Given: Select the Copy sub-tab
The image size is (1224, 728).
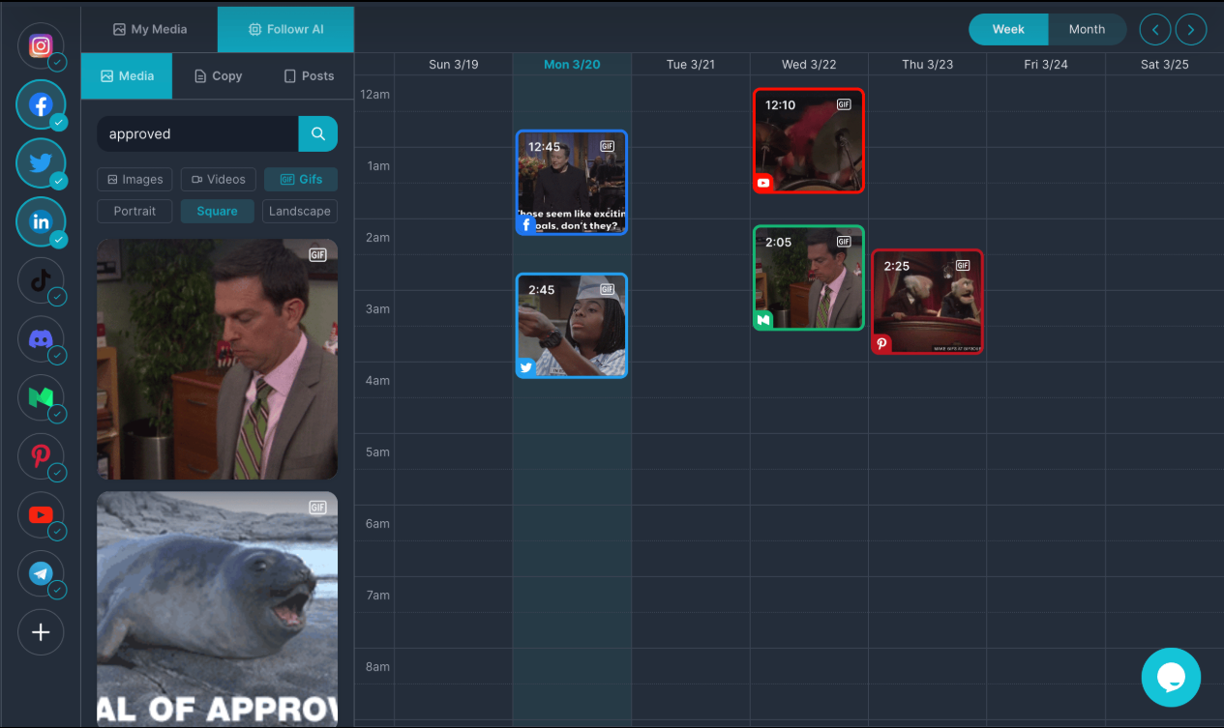Looking at the screenshot, I should [218, 75].
